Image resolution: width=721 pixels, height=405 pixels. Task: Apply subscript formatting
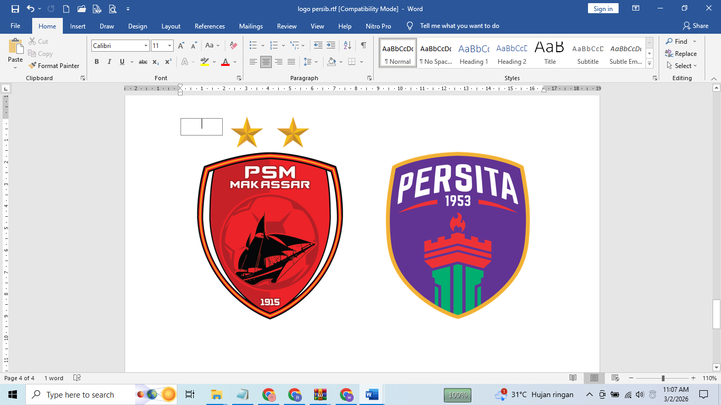[x=156, y=61]
